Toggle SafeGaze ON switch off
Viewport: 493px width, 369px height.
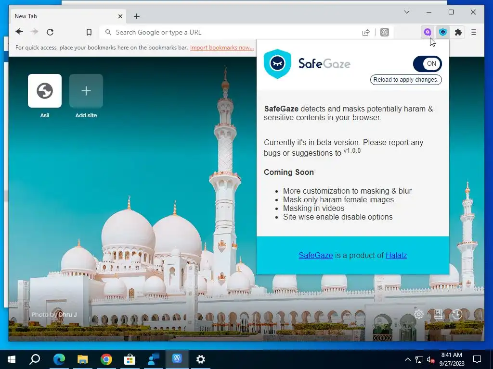tap(428, 64)
